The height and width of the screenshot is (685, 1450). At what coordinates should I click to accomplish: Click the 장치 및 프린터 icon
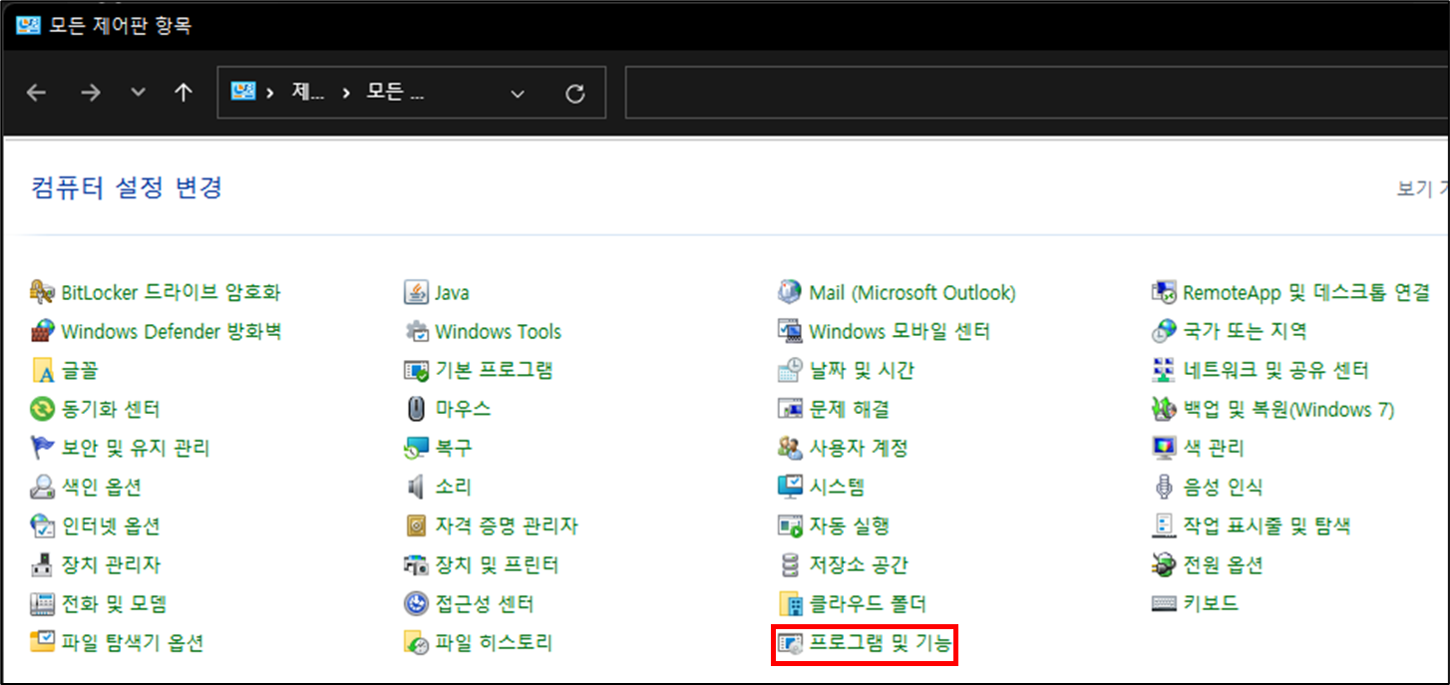click(x=416, y=564)
